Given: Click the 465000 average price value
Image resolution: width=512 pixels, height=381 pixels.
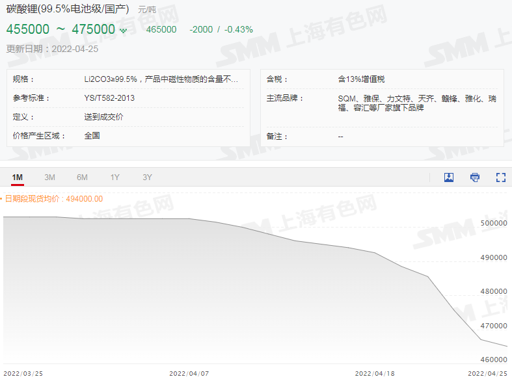Looking at the screenshot, I should pos(161,30).
